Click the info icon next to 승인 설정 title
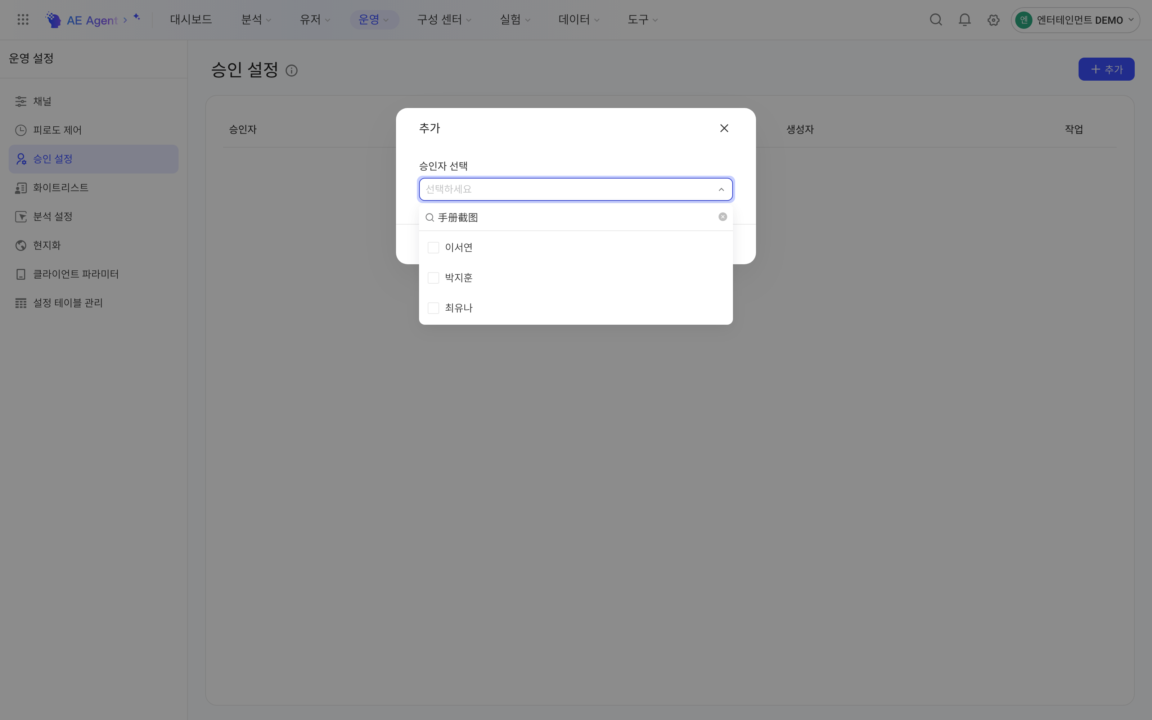 click(291, 71)
